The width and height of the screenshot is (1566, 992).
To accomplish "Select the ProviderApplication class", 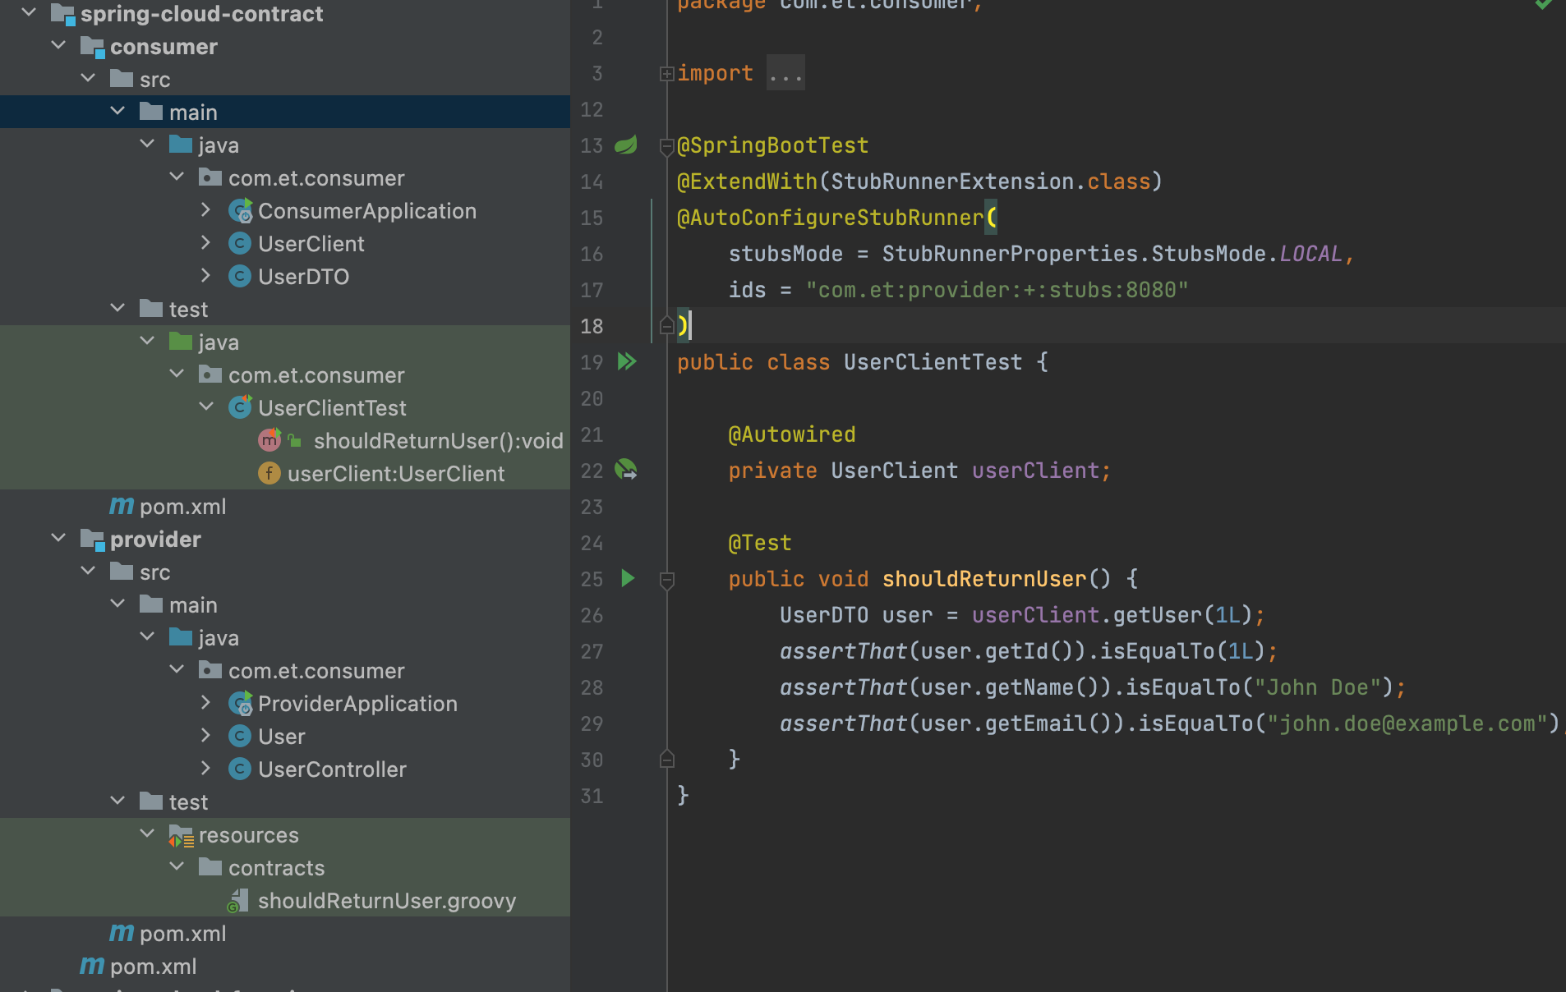I will pyautogui.click(x=357, y=704).
